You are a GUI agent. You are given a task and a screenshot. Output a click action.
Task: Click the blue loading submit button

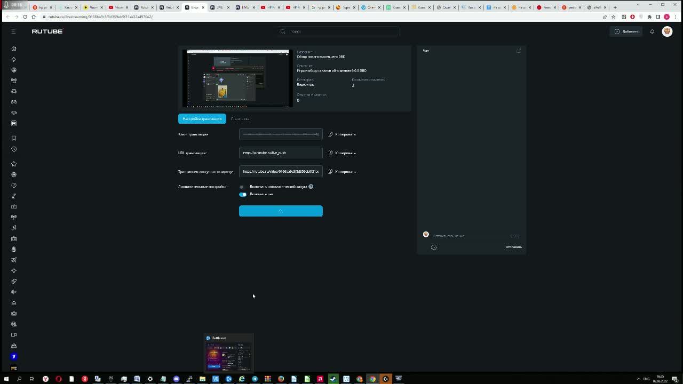(x=281, y=211)
